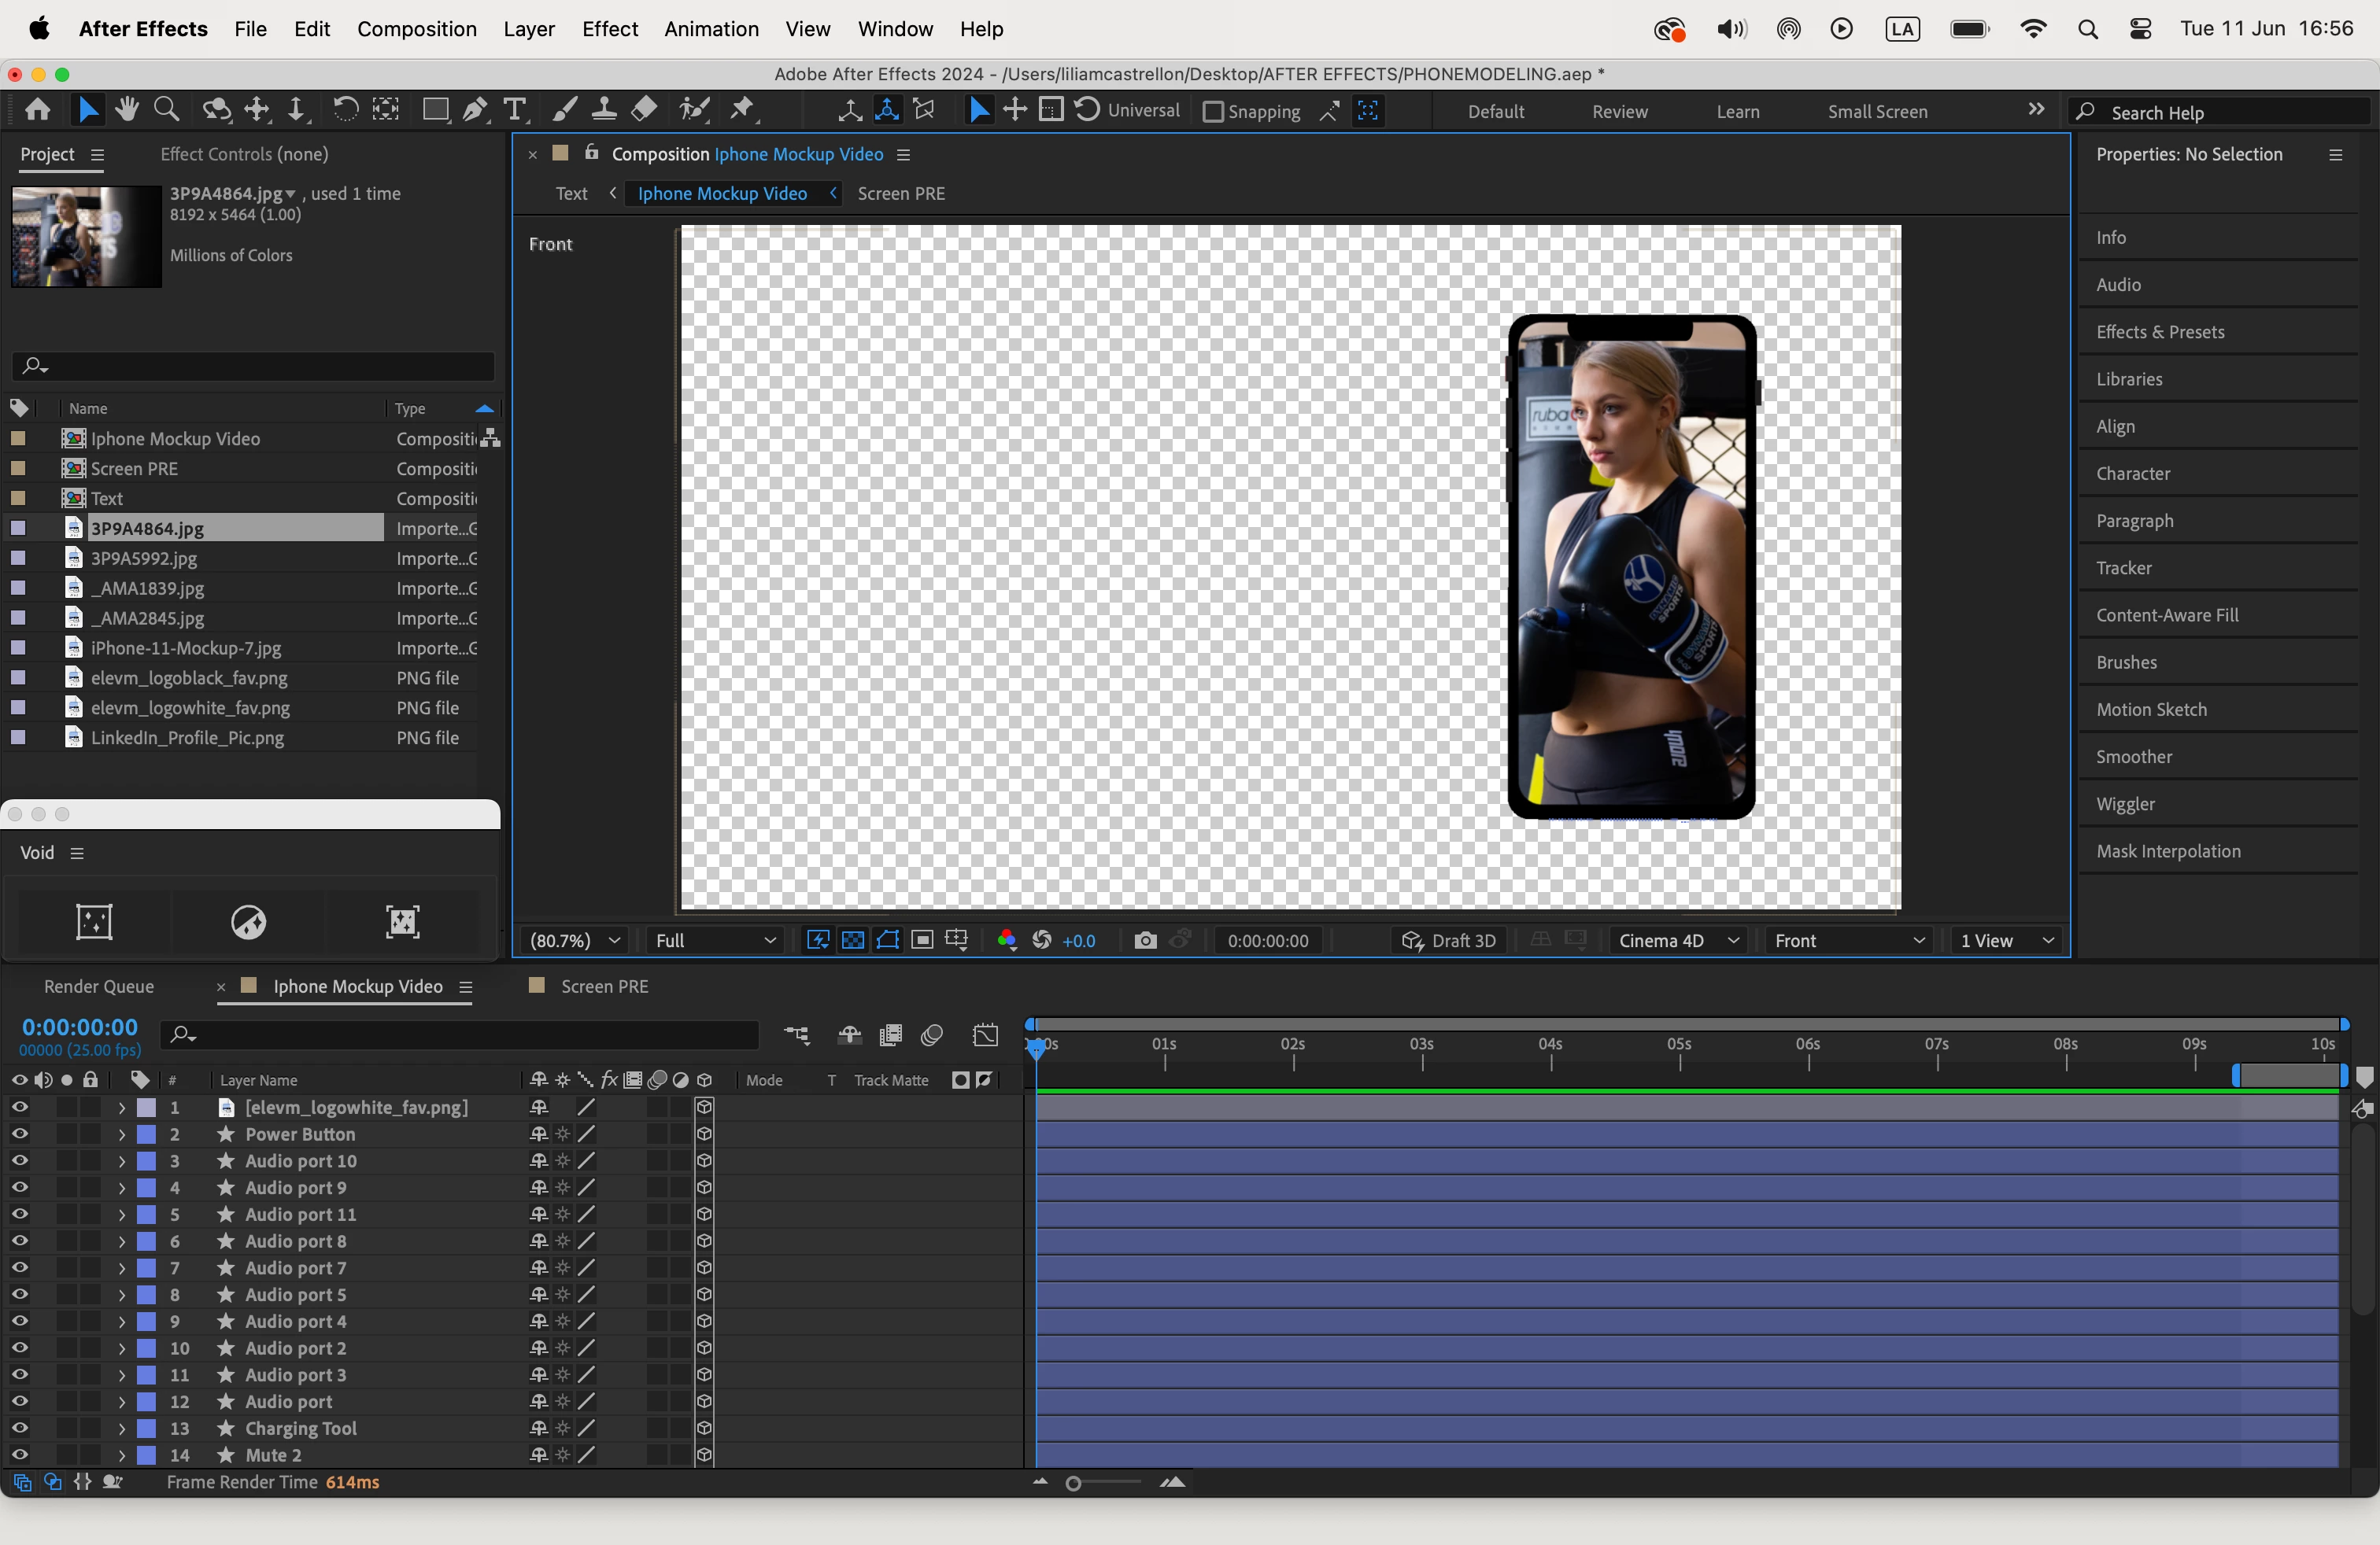Open the Animation menu

point(711,29)
